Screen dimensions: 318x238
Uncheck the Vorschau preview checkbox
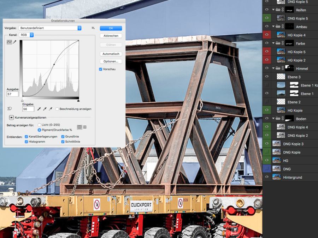(101, 69)
